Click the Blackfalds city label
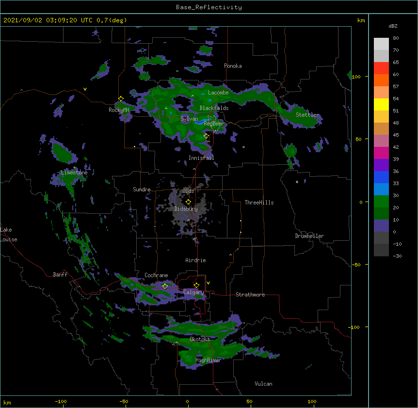 pos(214,108)
